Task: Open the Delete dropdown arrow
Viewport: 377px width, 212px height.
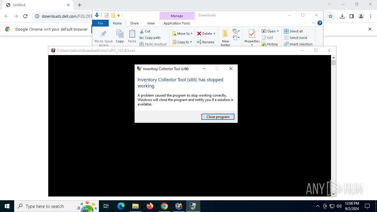Action: [214, 34]
